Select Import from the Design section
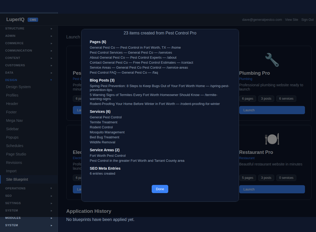The image size is (316, 232). pyautogui.click(x=11, y=171)
